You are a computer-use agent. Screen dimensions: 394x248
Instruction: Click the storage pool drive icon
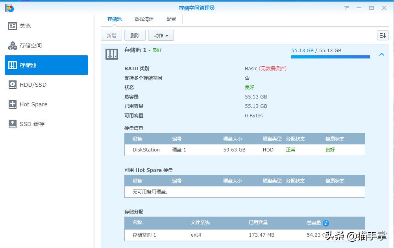[x=112, y=54]
